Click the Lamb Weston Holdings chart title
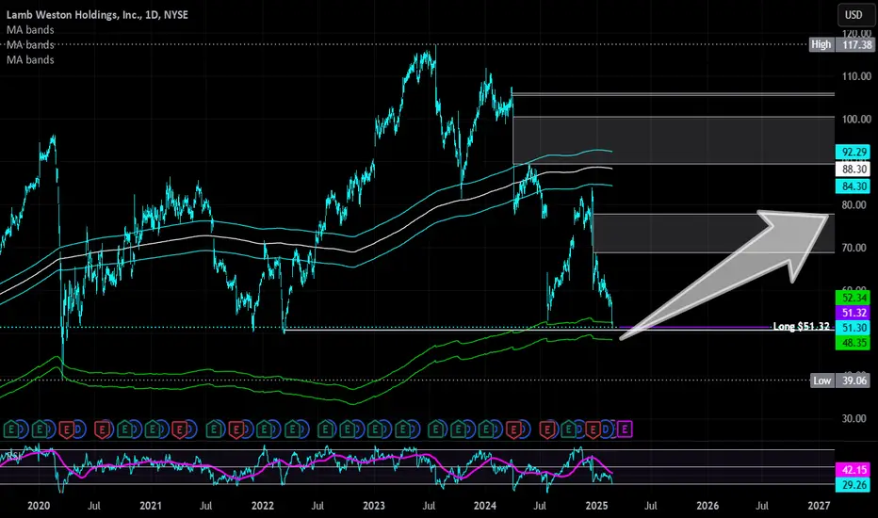The height and width of the screenshot is (518, 878). pos(97,15)
